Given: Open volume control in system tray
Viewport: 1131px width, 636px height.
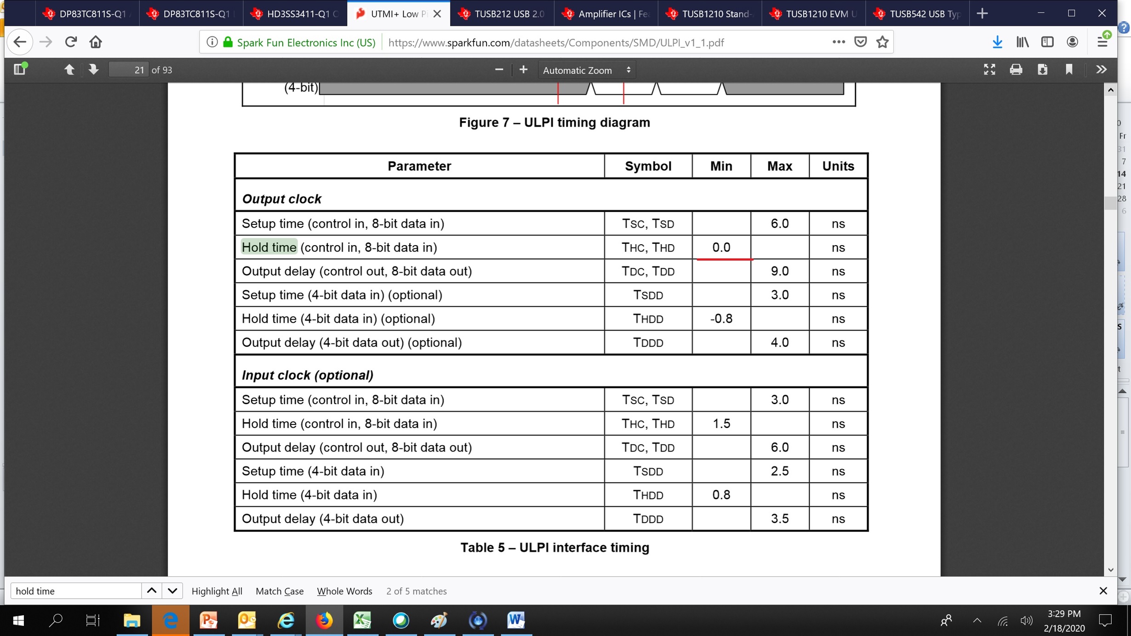Looking at the screenshot, I should click(x=1026, y=621).
